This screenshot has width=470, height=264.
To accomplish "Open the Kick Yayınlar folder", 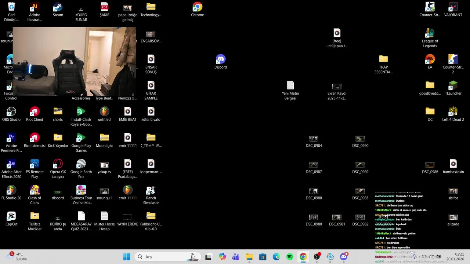I will click(58, 140).
